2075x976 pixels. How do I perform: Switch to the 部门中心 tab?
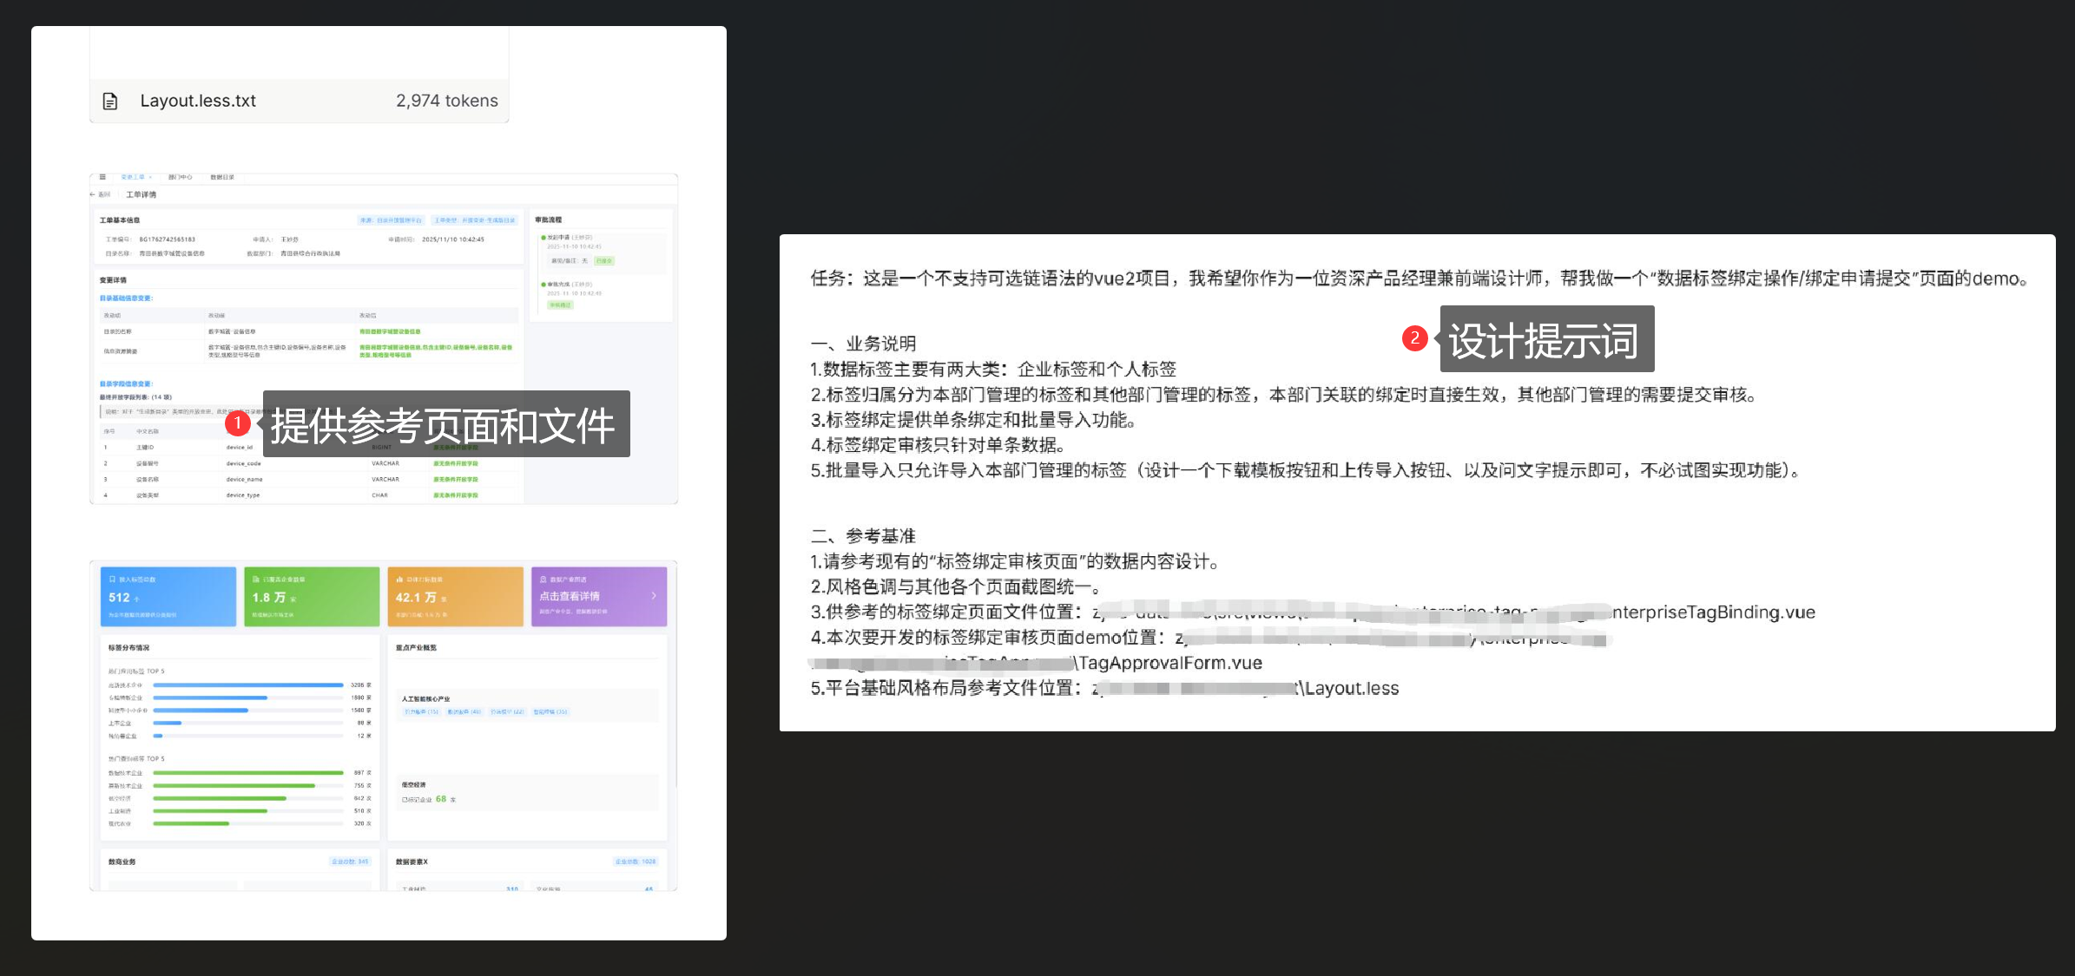coord(180,177)
